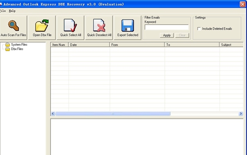Click Quick Deselect All
This screenshot has height=155, width=247.
pos(99,27)
